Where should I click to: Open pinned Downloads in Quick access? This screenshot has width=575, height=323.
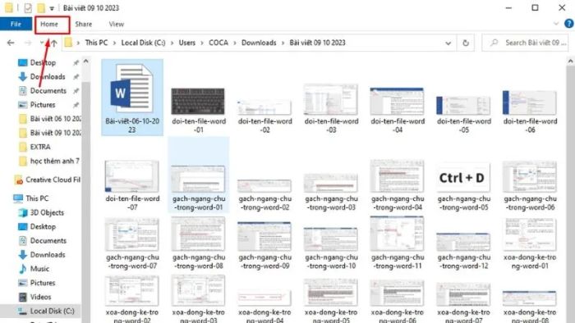tap(48, 76)
